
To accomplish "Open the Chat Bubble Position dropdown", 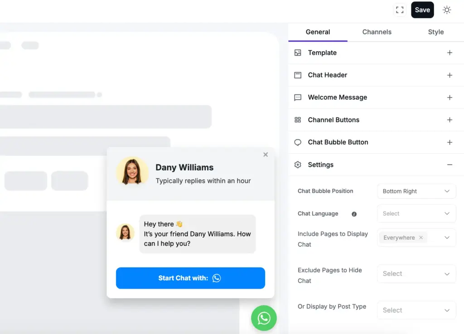I will (x=416, y=191).
